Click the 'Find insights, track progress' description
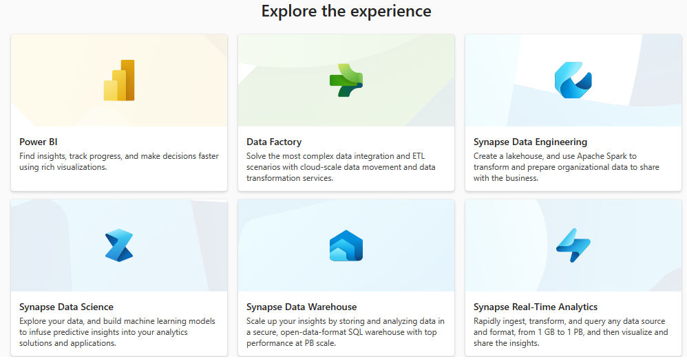Viewport: 687px width, 361px height. click(118, 162)
